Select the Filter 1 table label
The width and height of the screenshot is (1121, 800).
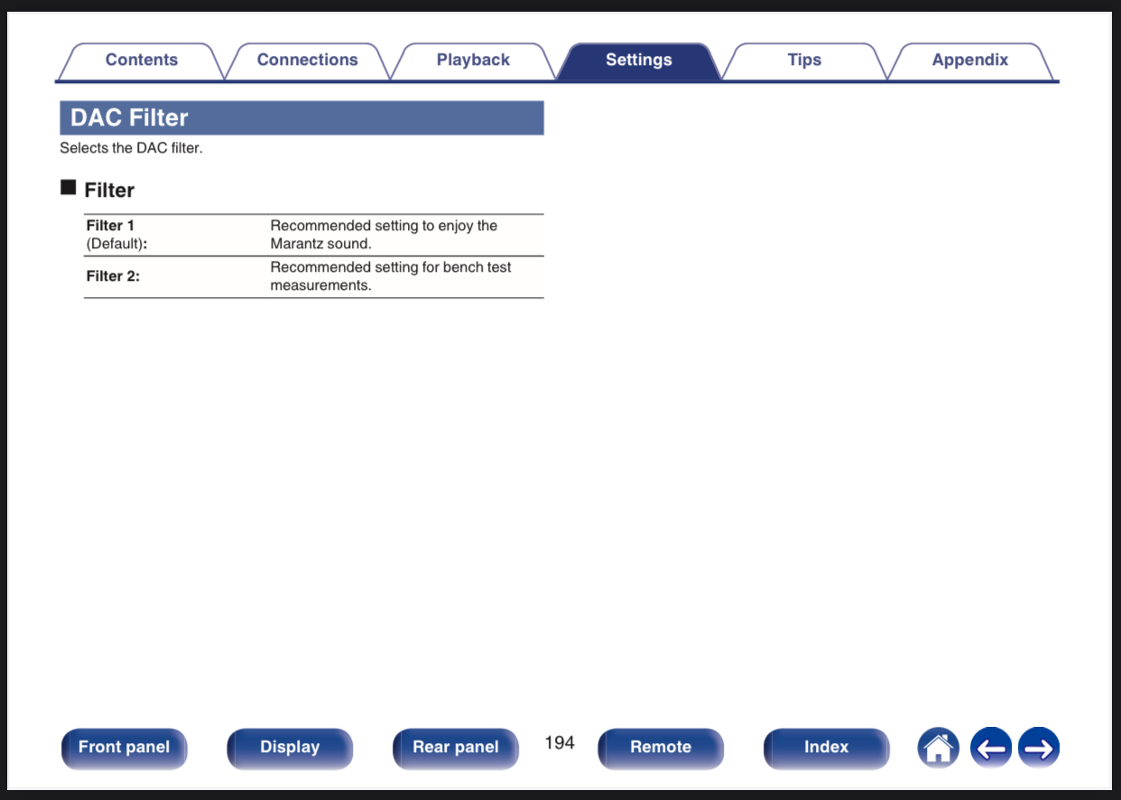[110, 226]
